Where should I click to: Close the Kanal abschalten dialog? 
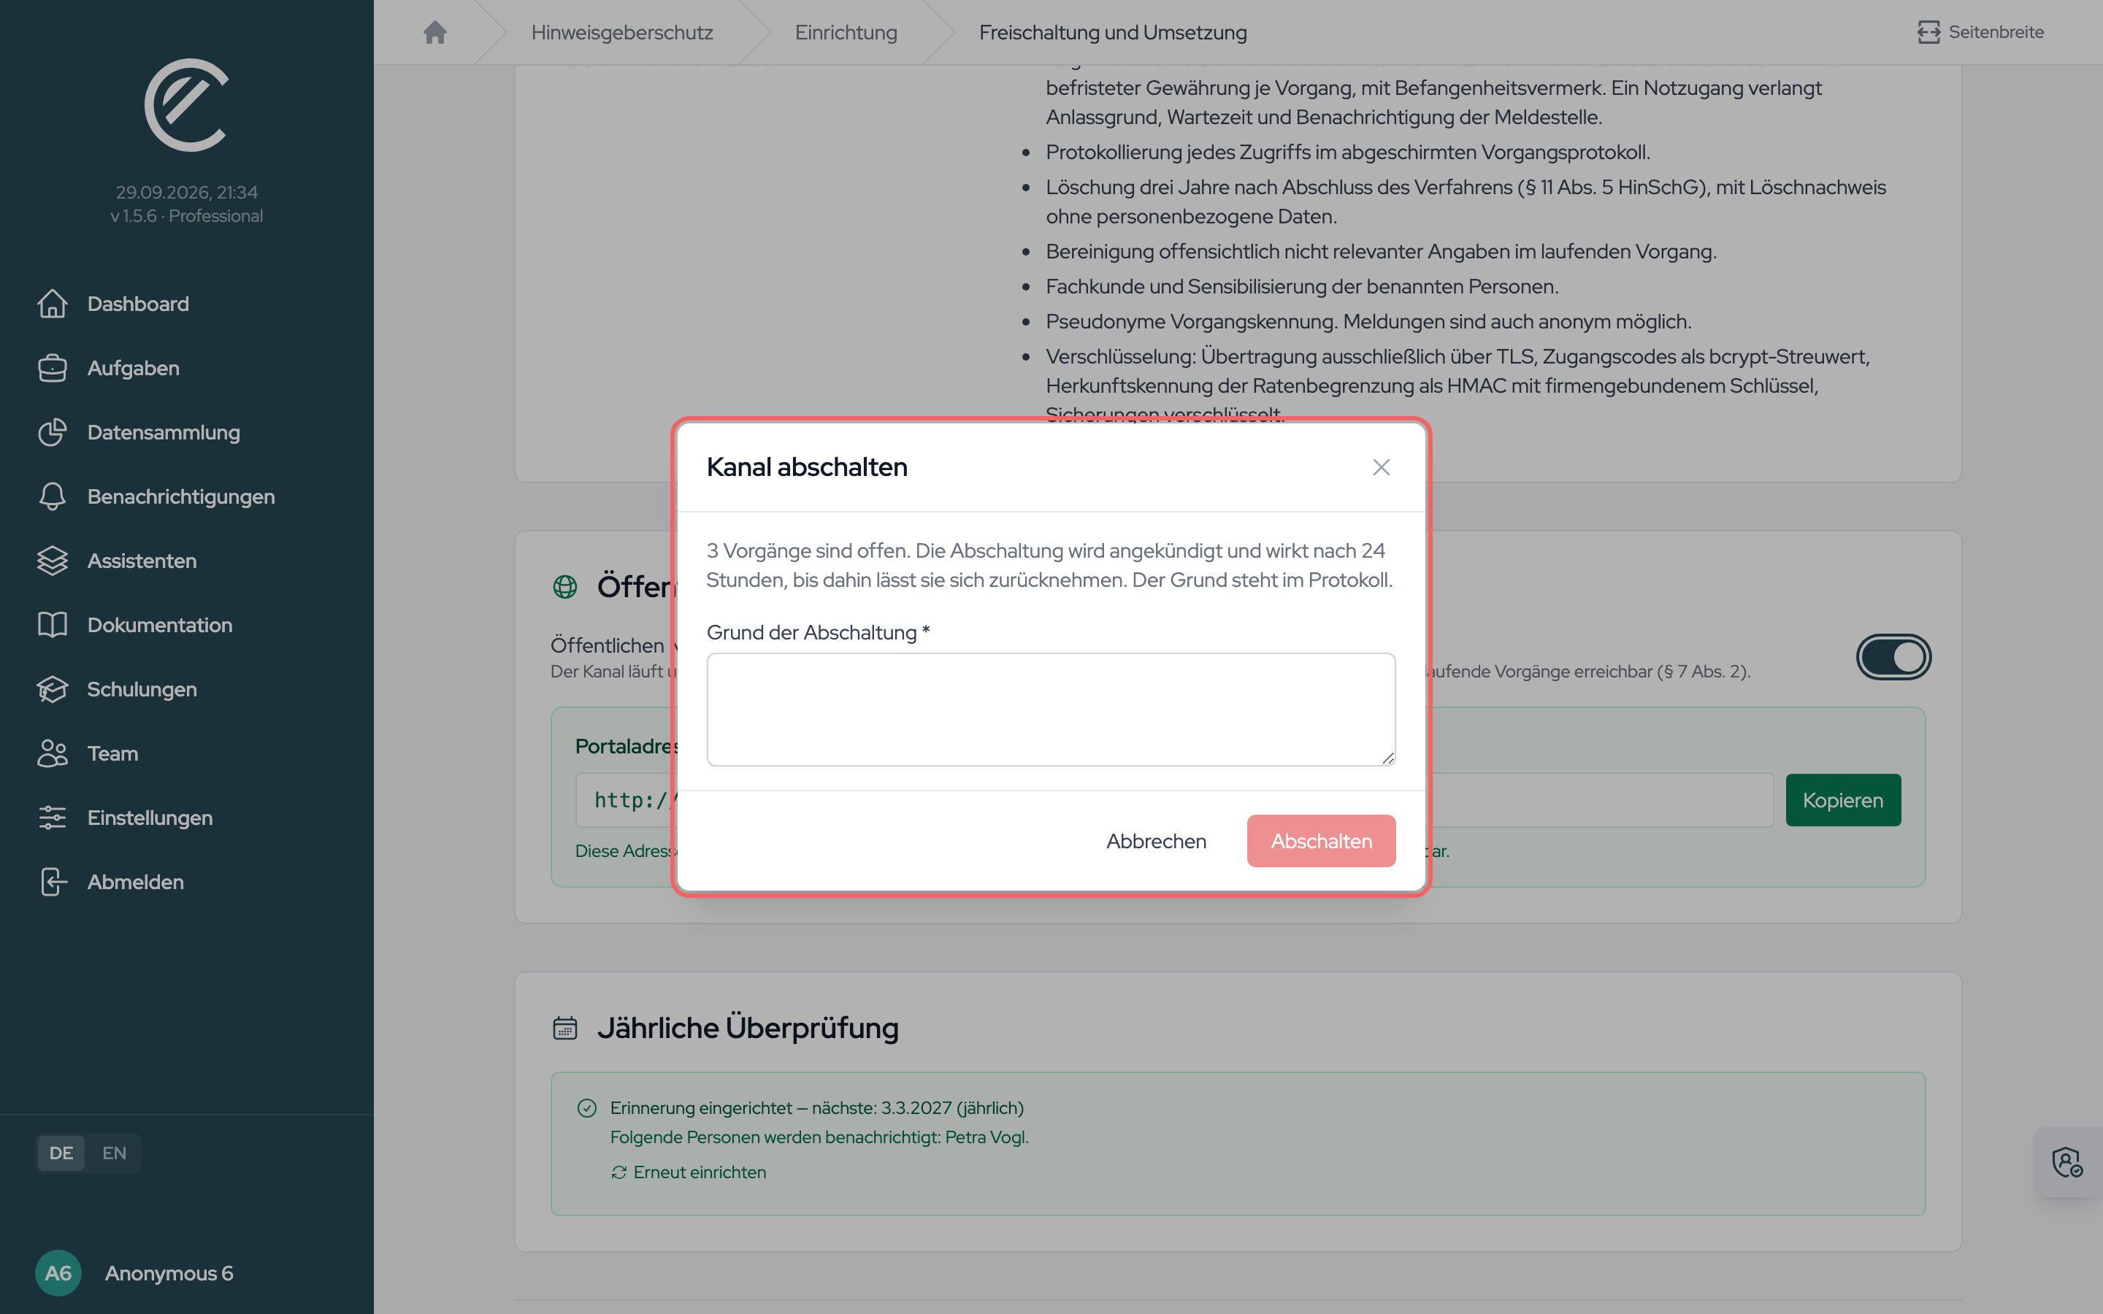pyautogui.click(x=1381, y=467)
